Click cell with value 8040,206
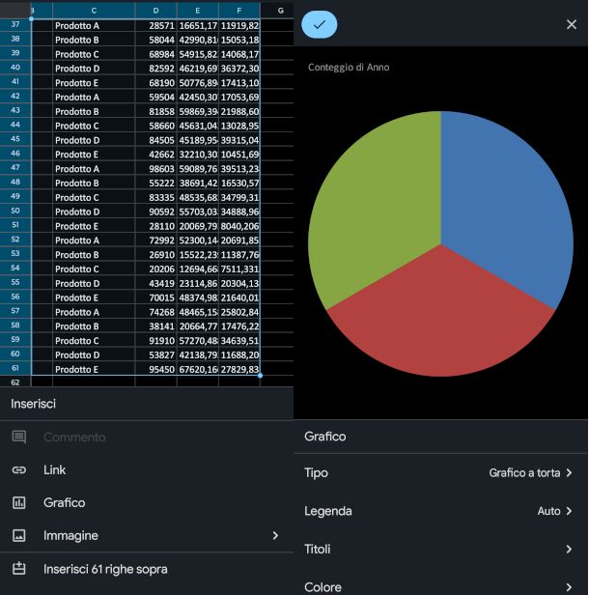 point(239,226)
